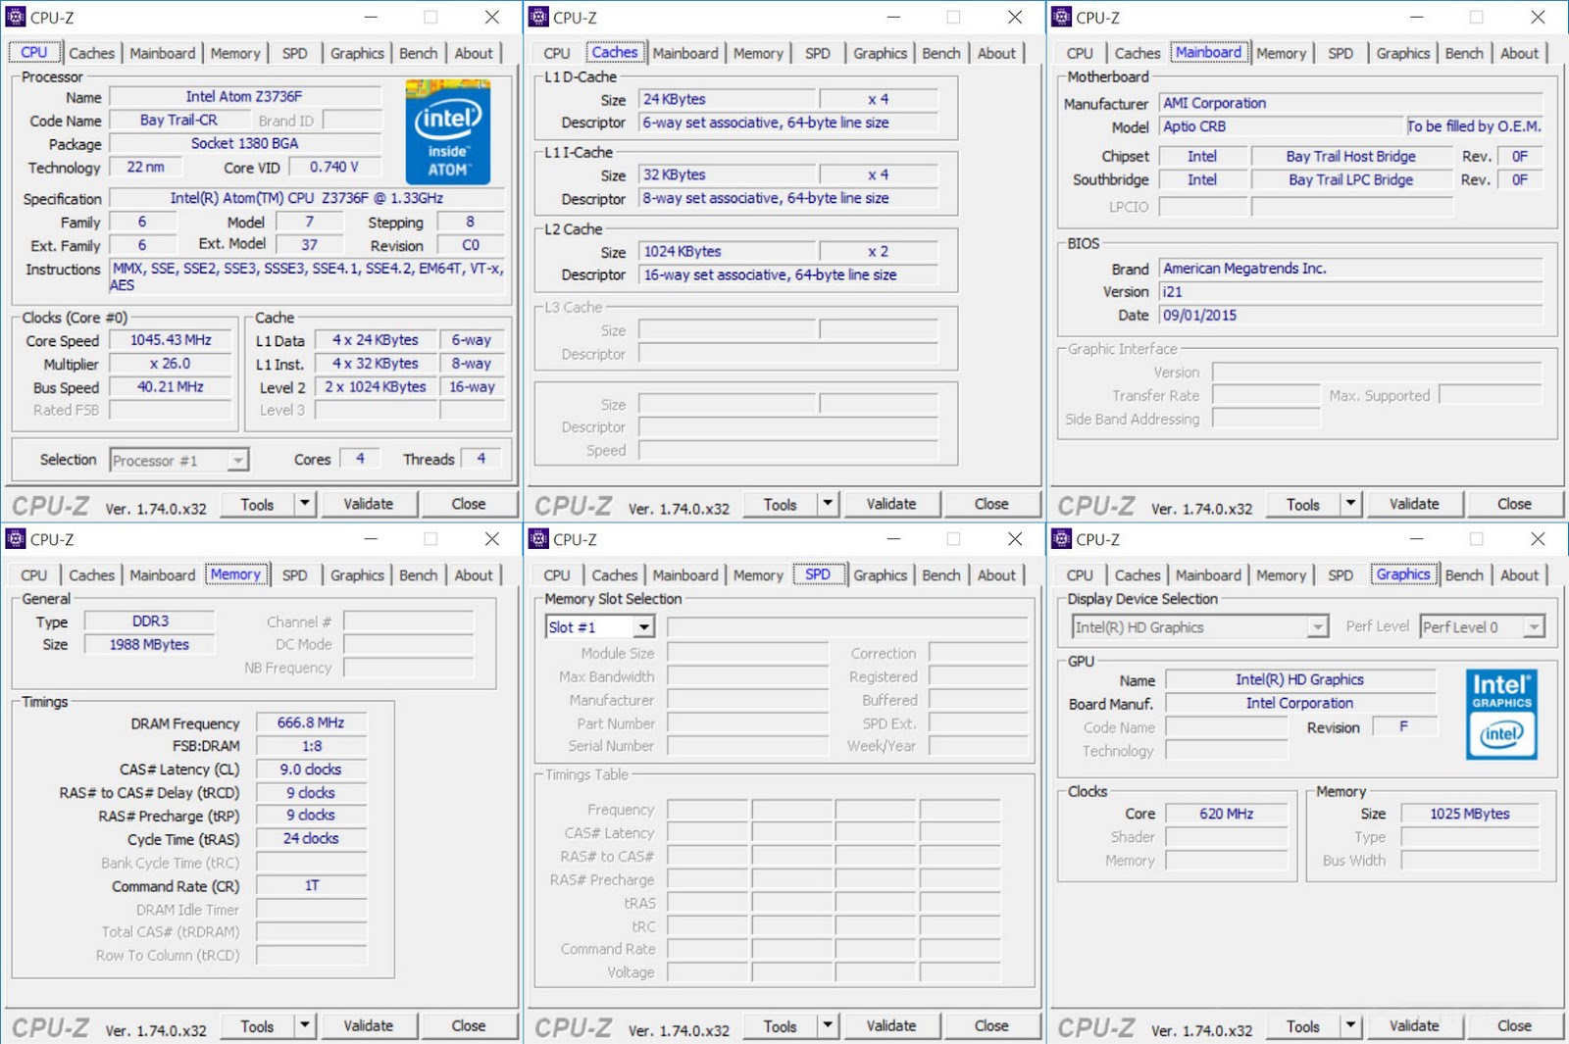Open Tools dropdown arrow in Mainboard tab window
The height and width of the screenshot is (1044, 1569).
(x=1350, y=504)
